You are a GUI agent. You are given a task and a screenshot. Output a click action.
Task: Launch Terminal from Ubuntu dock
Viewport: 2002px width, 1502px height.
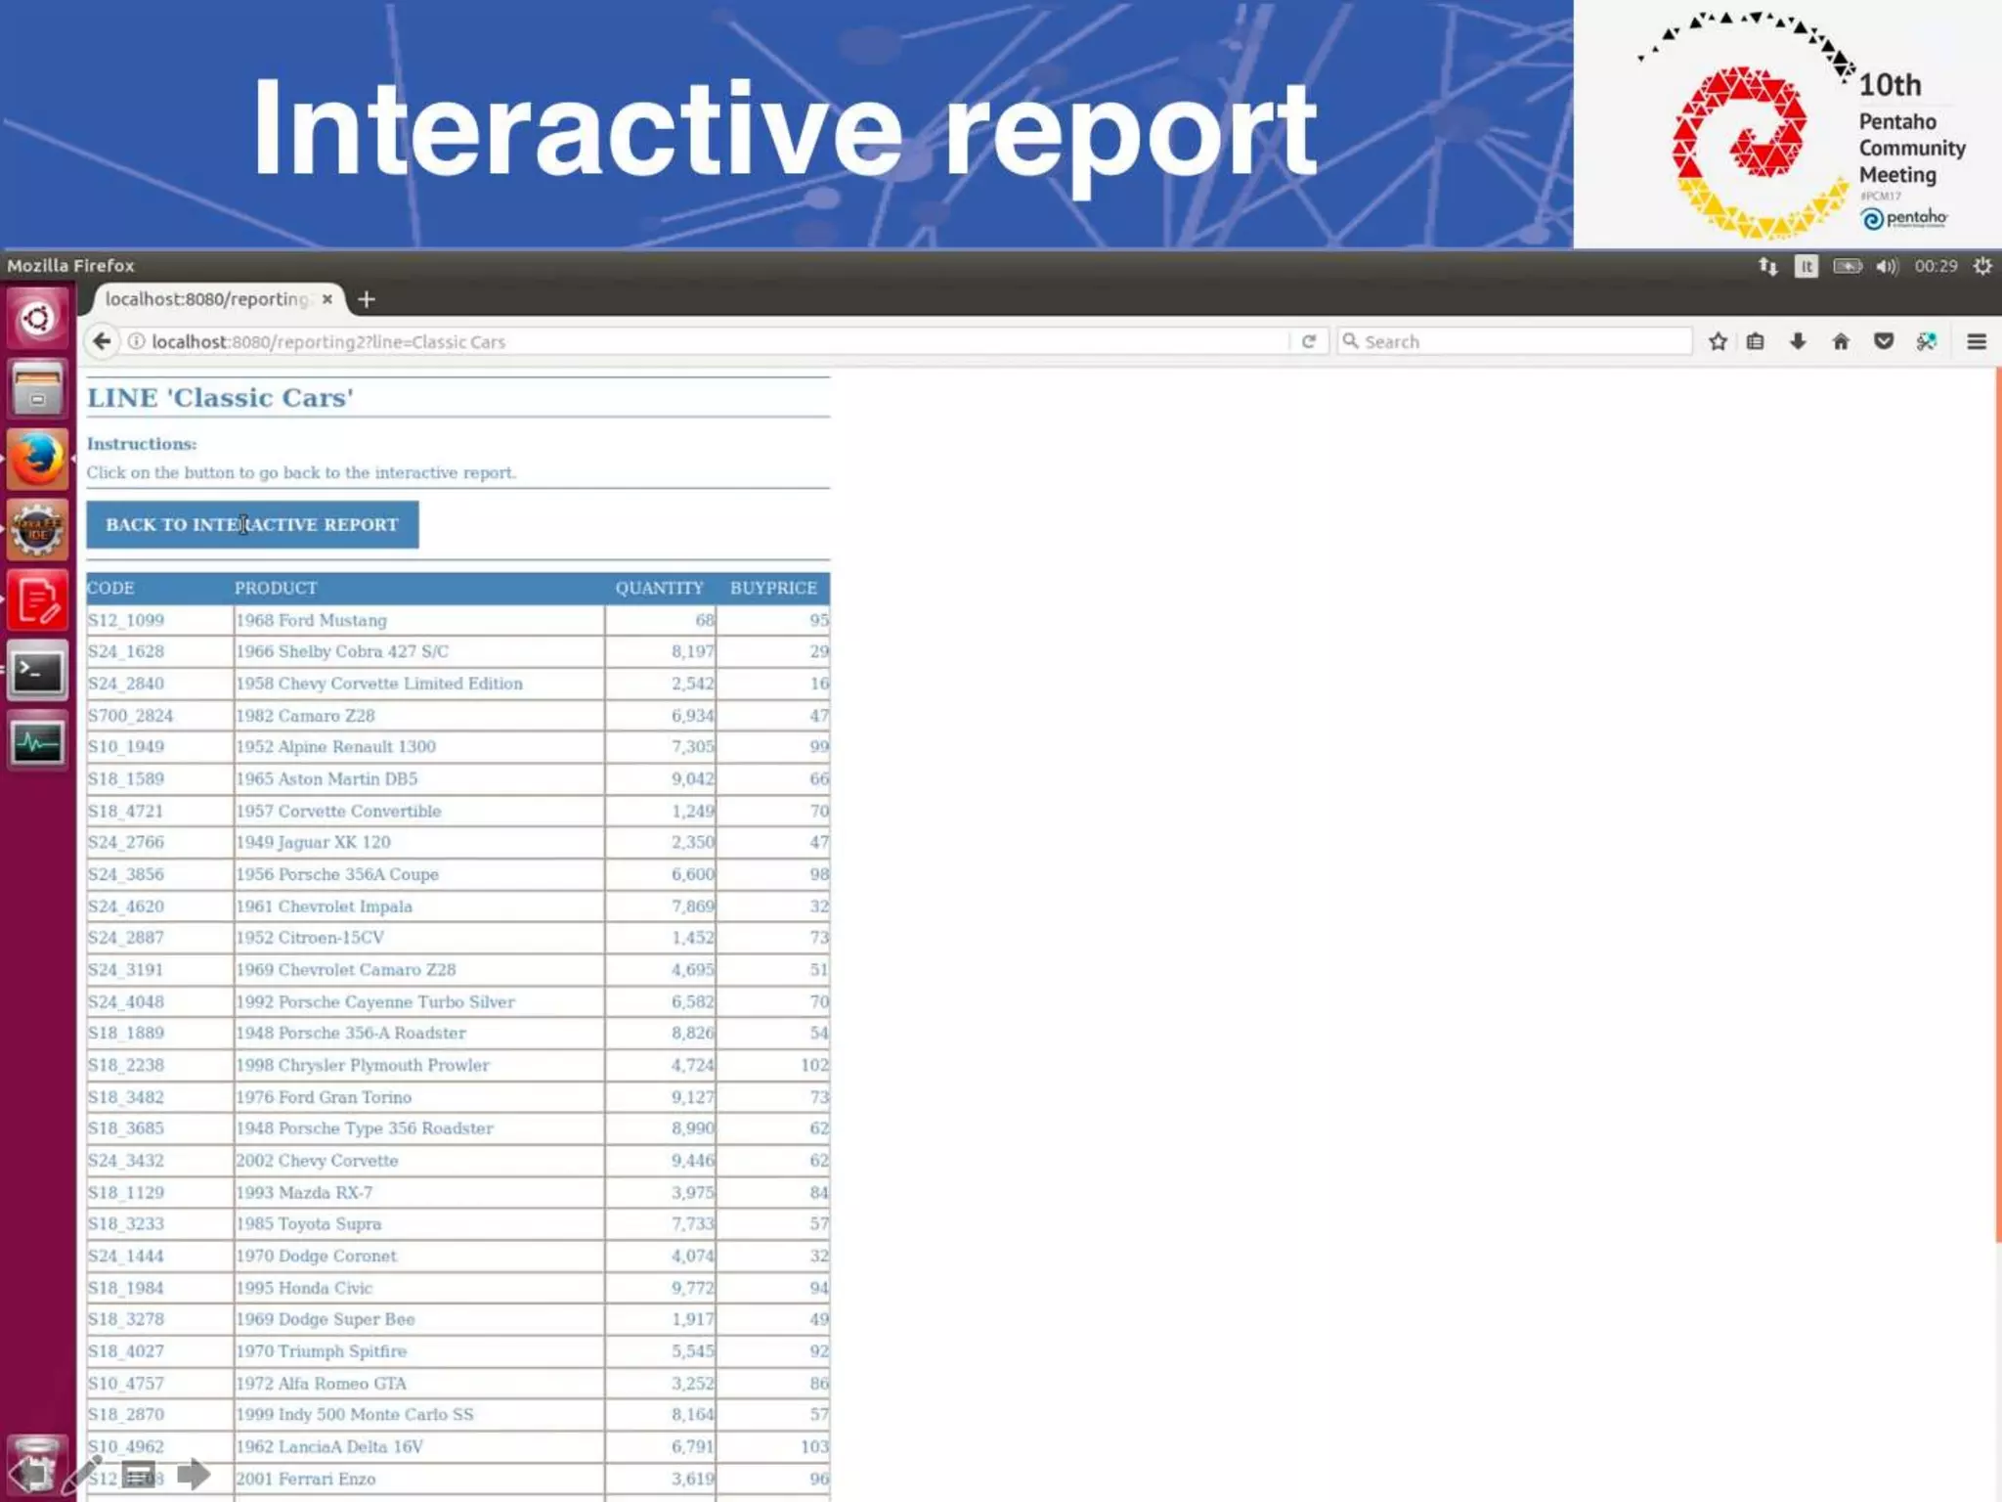(x=37, y=672)
